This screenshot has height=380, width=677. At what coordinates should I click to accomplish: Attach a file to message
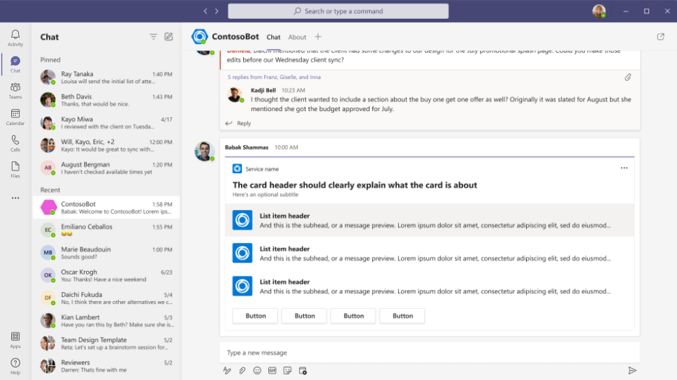242,370
